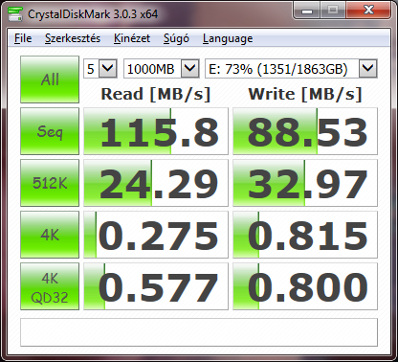The height and width of the screenshot is (362, 398).
Task: Click the Seq write result 88.53
Action: coord(305,131)
